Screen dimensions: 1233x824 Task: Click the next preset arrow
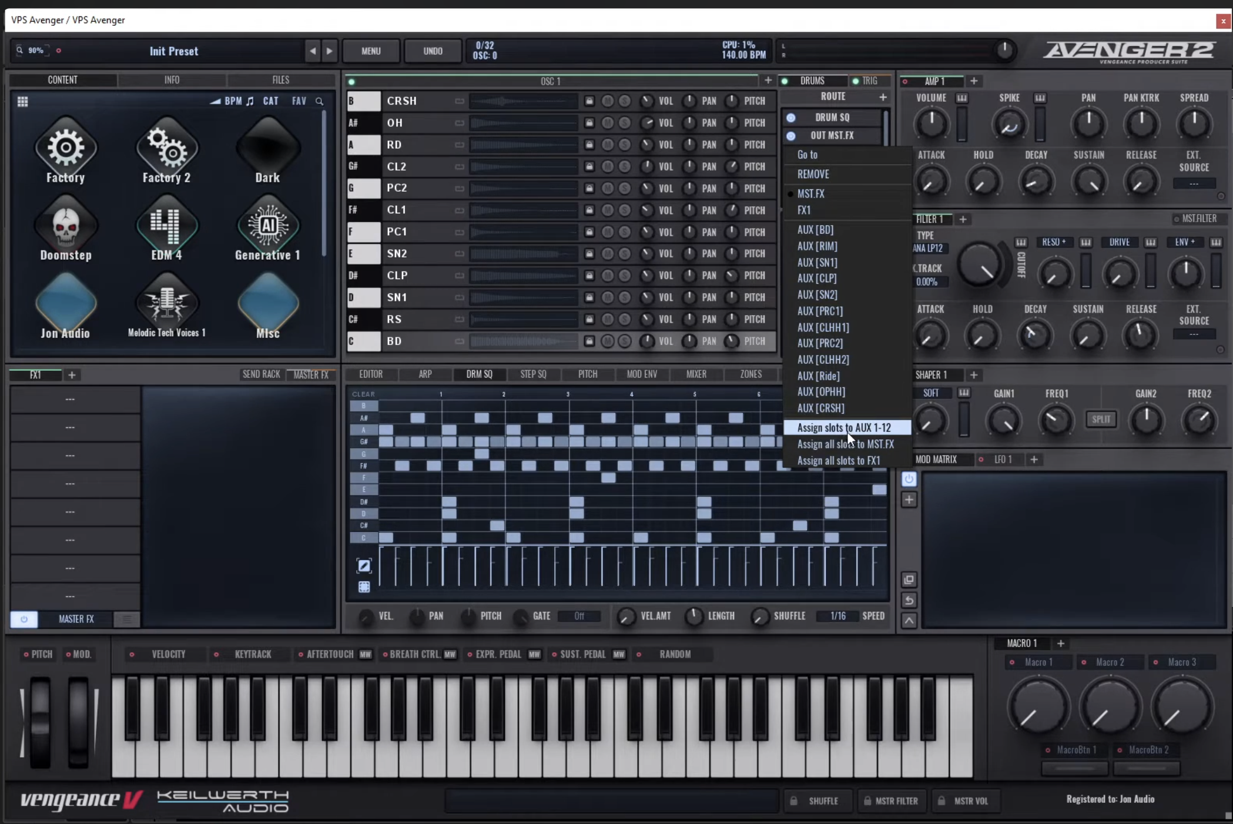pos(329,51)
